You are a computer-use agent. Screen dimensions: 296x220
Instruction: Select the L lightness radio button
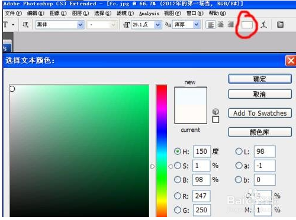[x=239, y=151]
